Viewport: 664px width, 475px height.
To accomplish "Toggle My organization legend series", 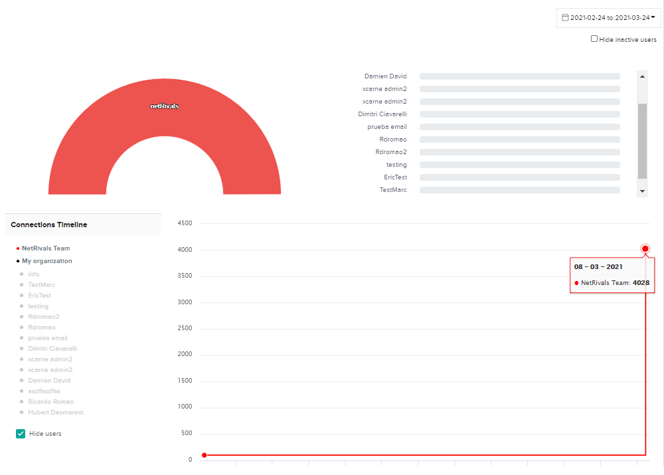I will (x=46, y=261).
